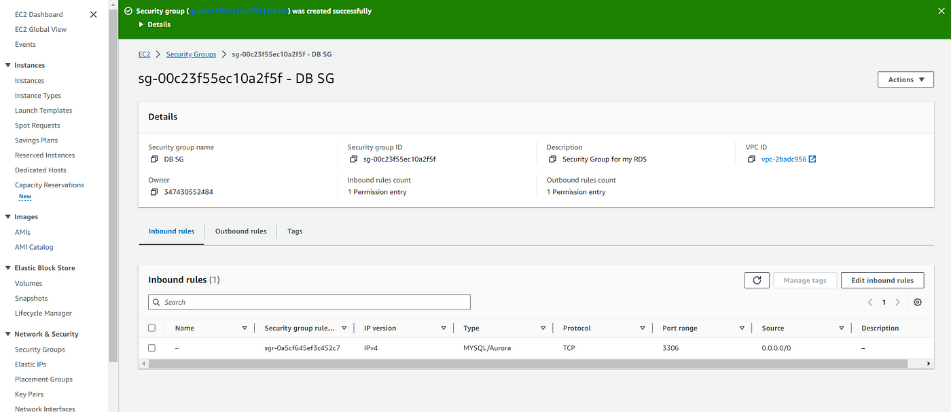Open Placement Groups in the sidebar
The width and height of the screenshot is (951, 412).
[x=43, y=379]
